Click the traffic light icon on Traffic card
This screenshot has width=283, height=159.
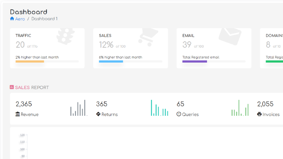66,36
